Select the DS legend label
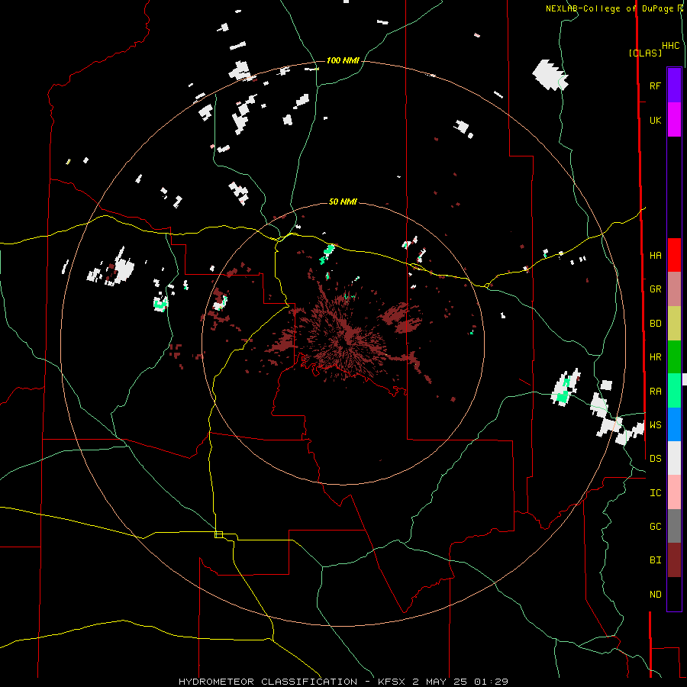Image resolution: width=687 pixels, height=687 pixels. tap(655, 459)
